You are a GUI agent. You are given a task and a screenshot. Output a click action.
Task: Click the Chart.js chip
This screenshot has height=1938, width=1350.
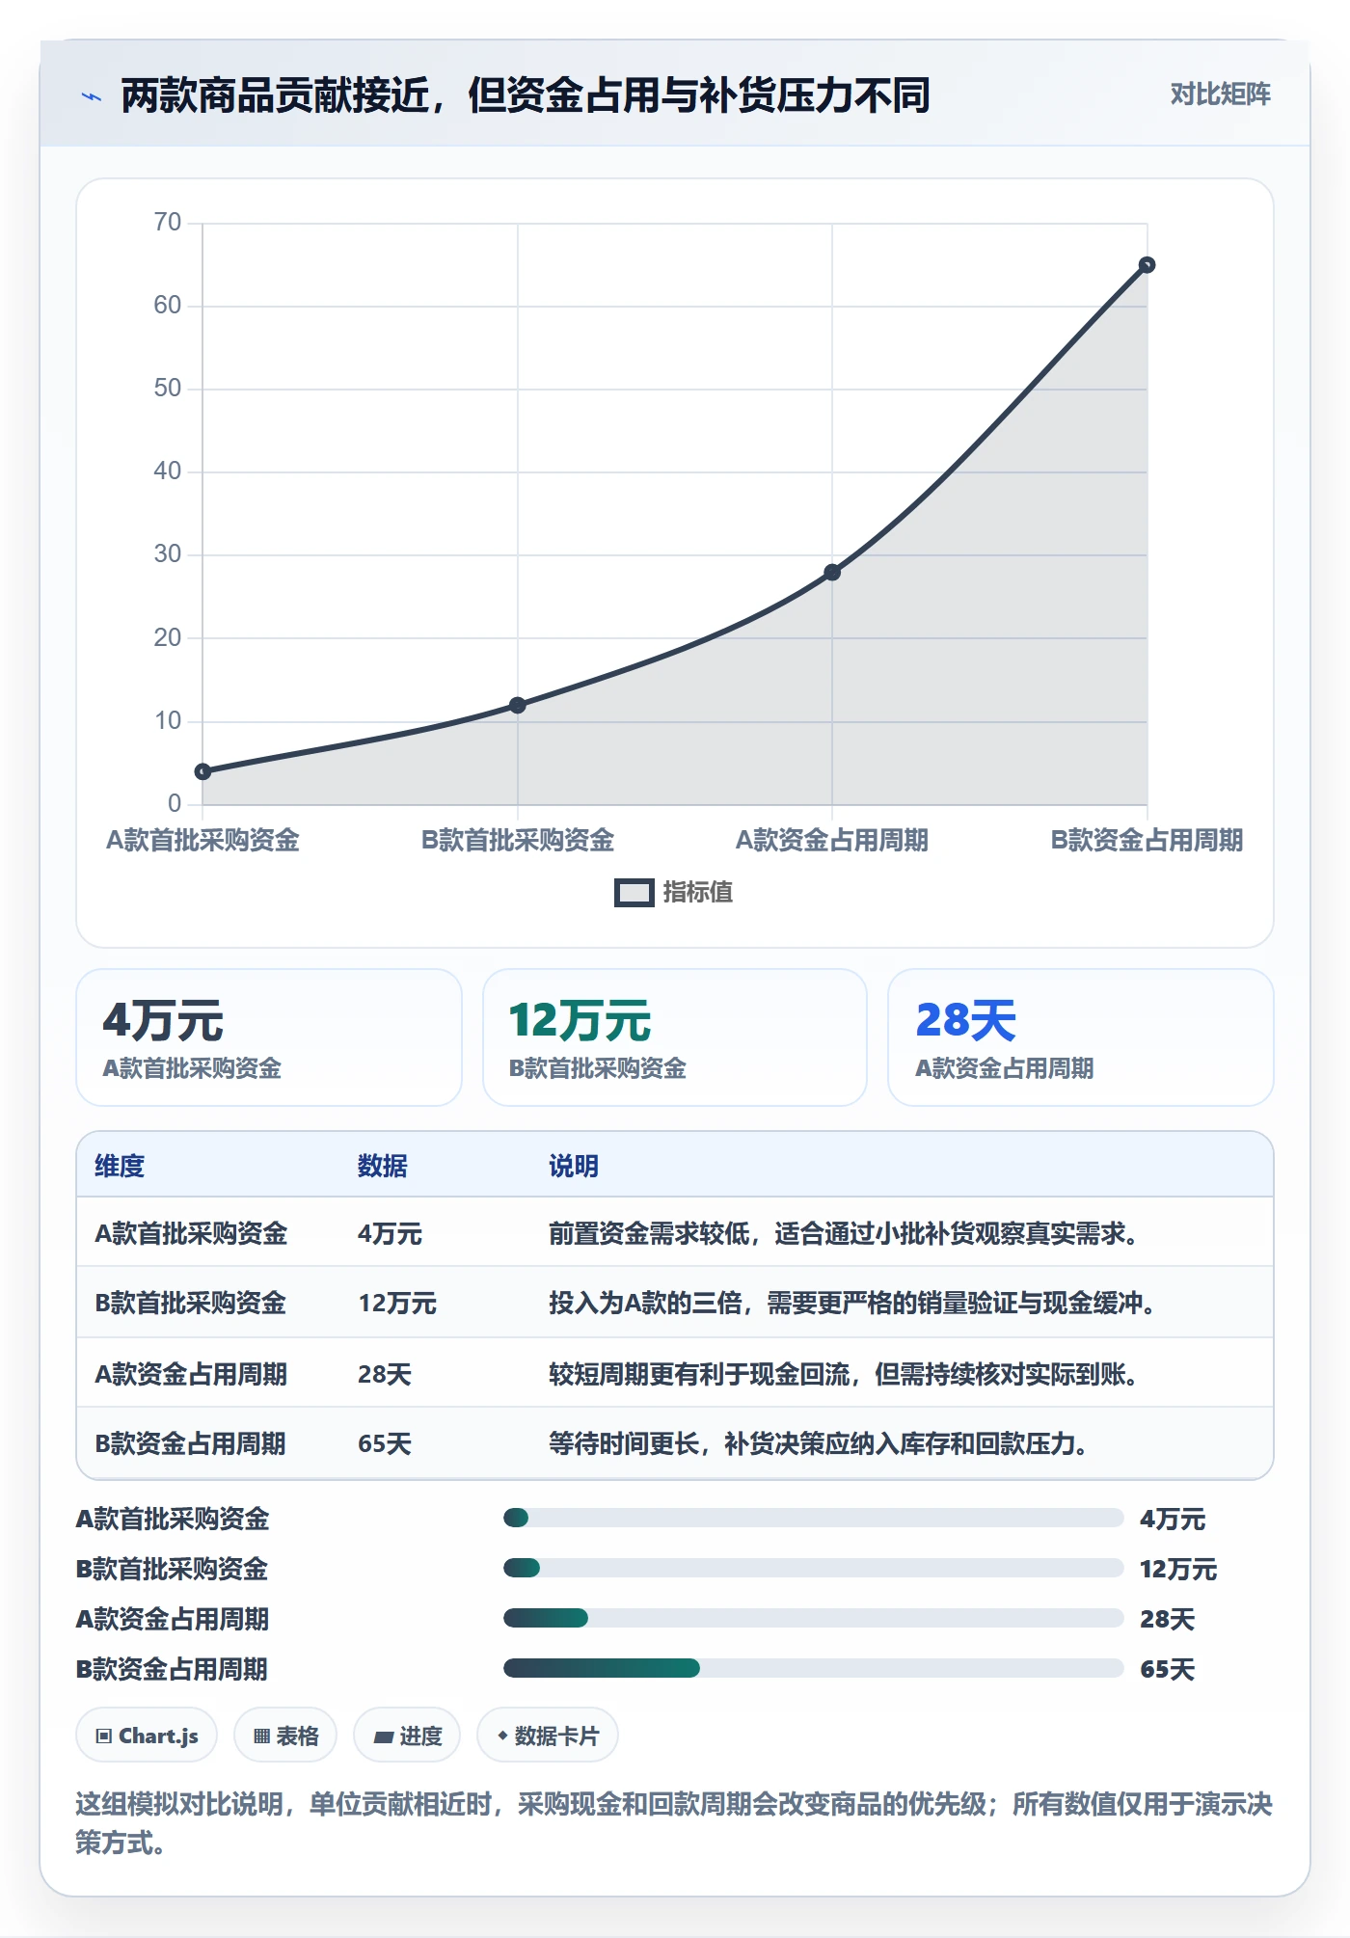(x=147, y=1736)
